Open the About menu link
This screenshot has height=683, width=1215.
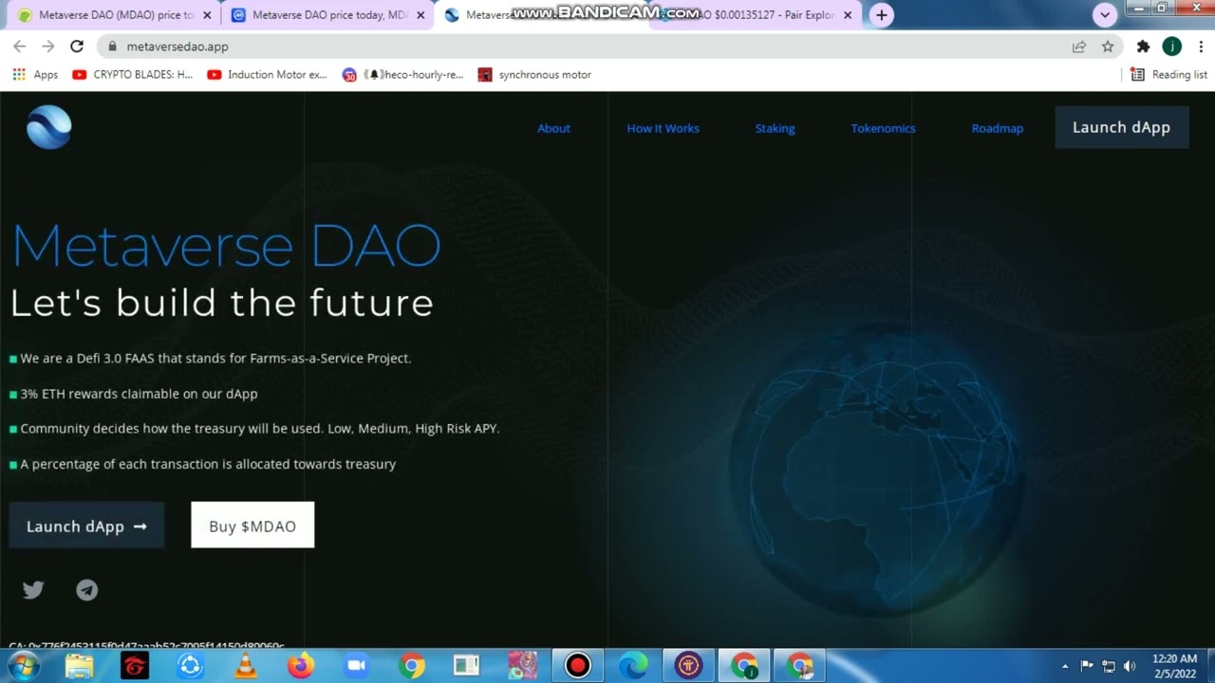(x=553, y=128)
